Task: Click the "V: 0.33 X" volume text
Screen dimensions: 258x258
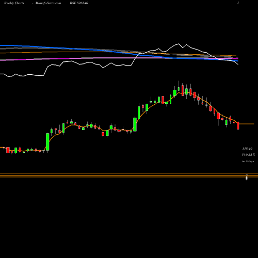Action: 248,155
